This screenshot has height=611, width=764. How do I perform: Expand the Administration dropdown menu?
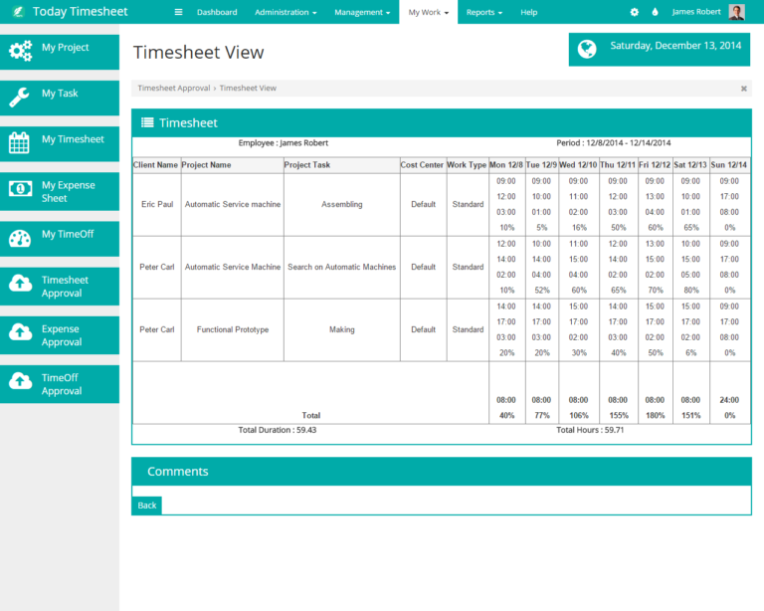click(x=286, y=12)
